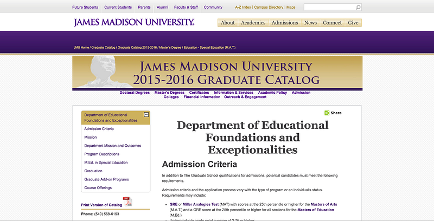Open Admission catalog link
This screenshot has width=434, height=221.
pos(301,93)
